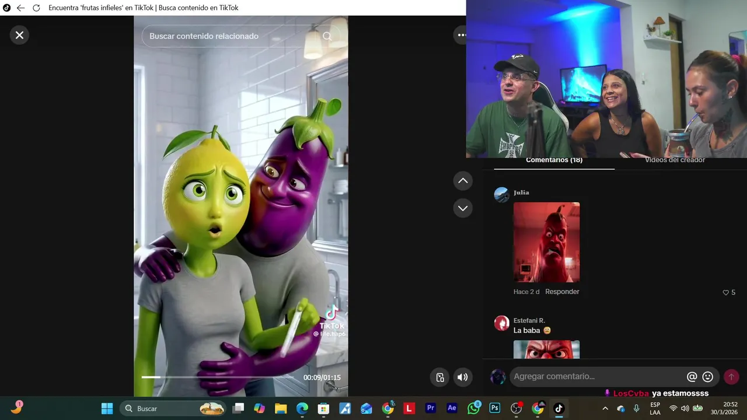Click the browser back arrow

point(21,8)
